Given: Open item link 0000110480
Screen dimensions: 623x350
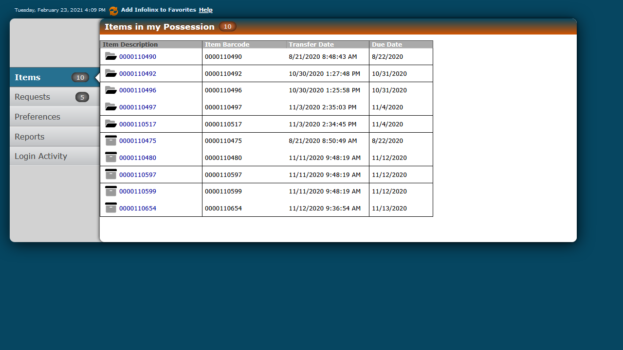Looking at the screenshot, I should [138, 158].
